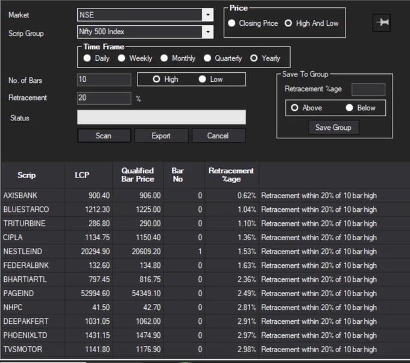Click the Save Group button
This screenshot has width=410, height=363.
point(333,128)
